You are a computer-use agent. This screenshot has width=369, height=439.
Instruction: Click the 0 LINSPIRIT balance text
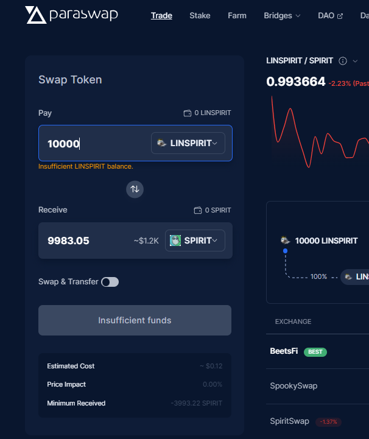click(213, 113)
